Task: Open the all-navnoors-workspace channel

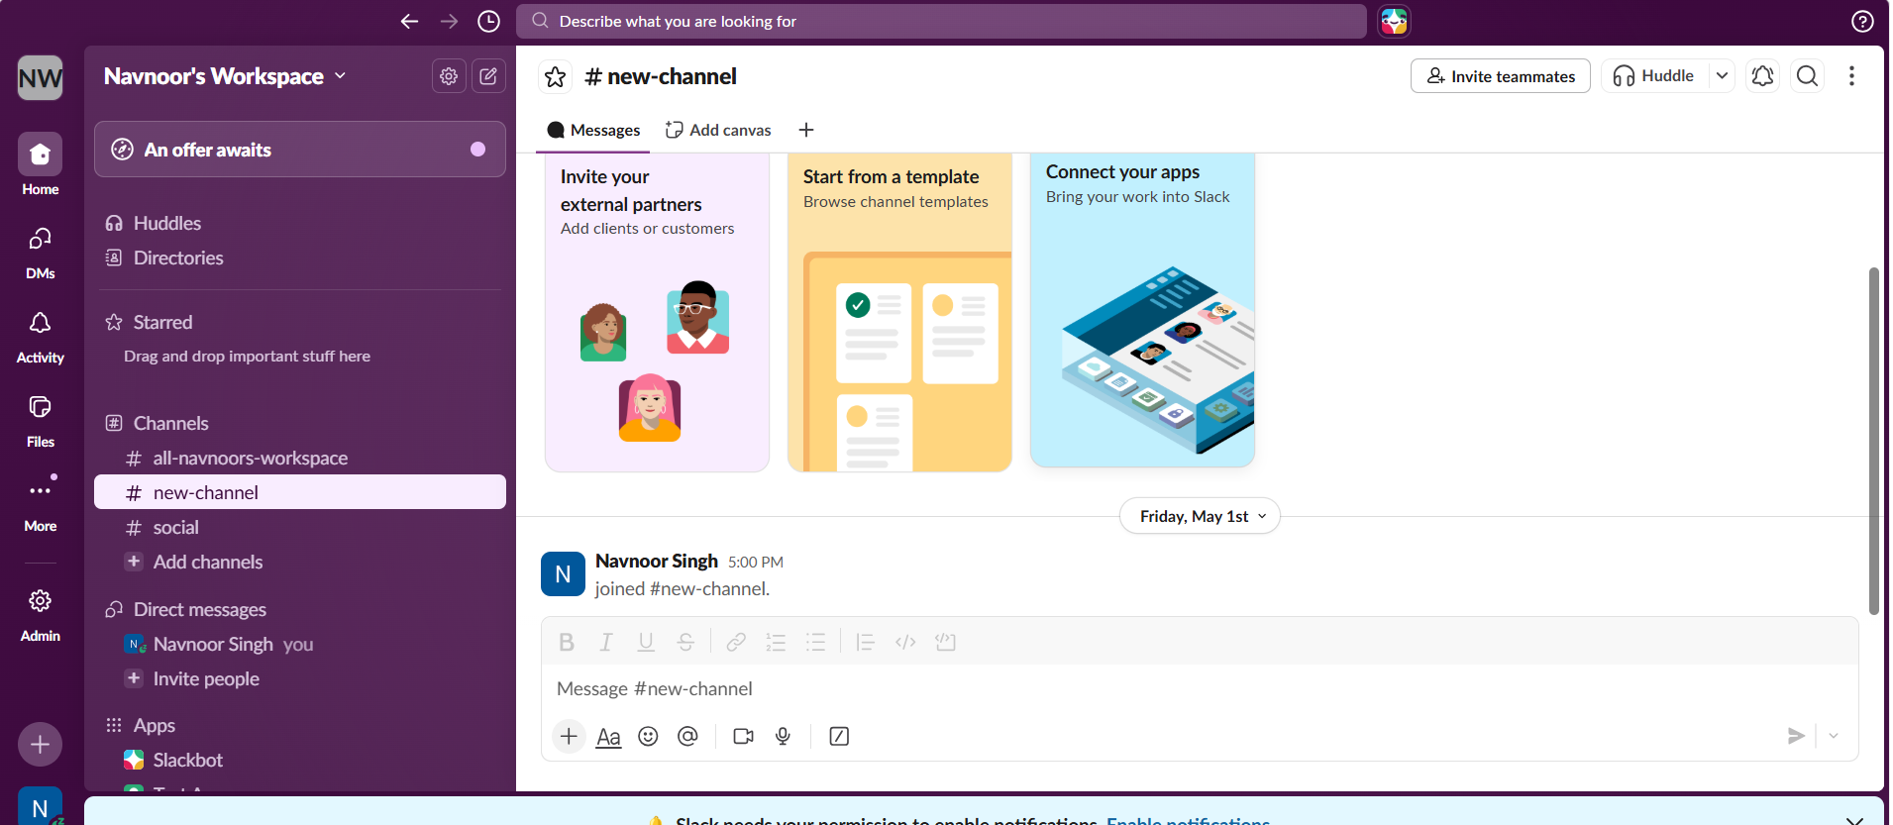Action: pos(300,458)
